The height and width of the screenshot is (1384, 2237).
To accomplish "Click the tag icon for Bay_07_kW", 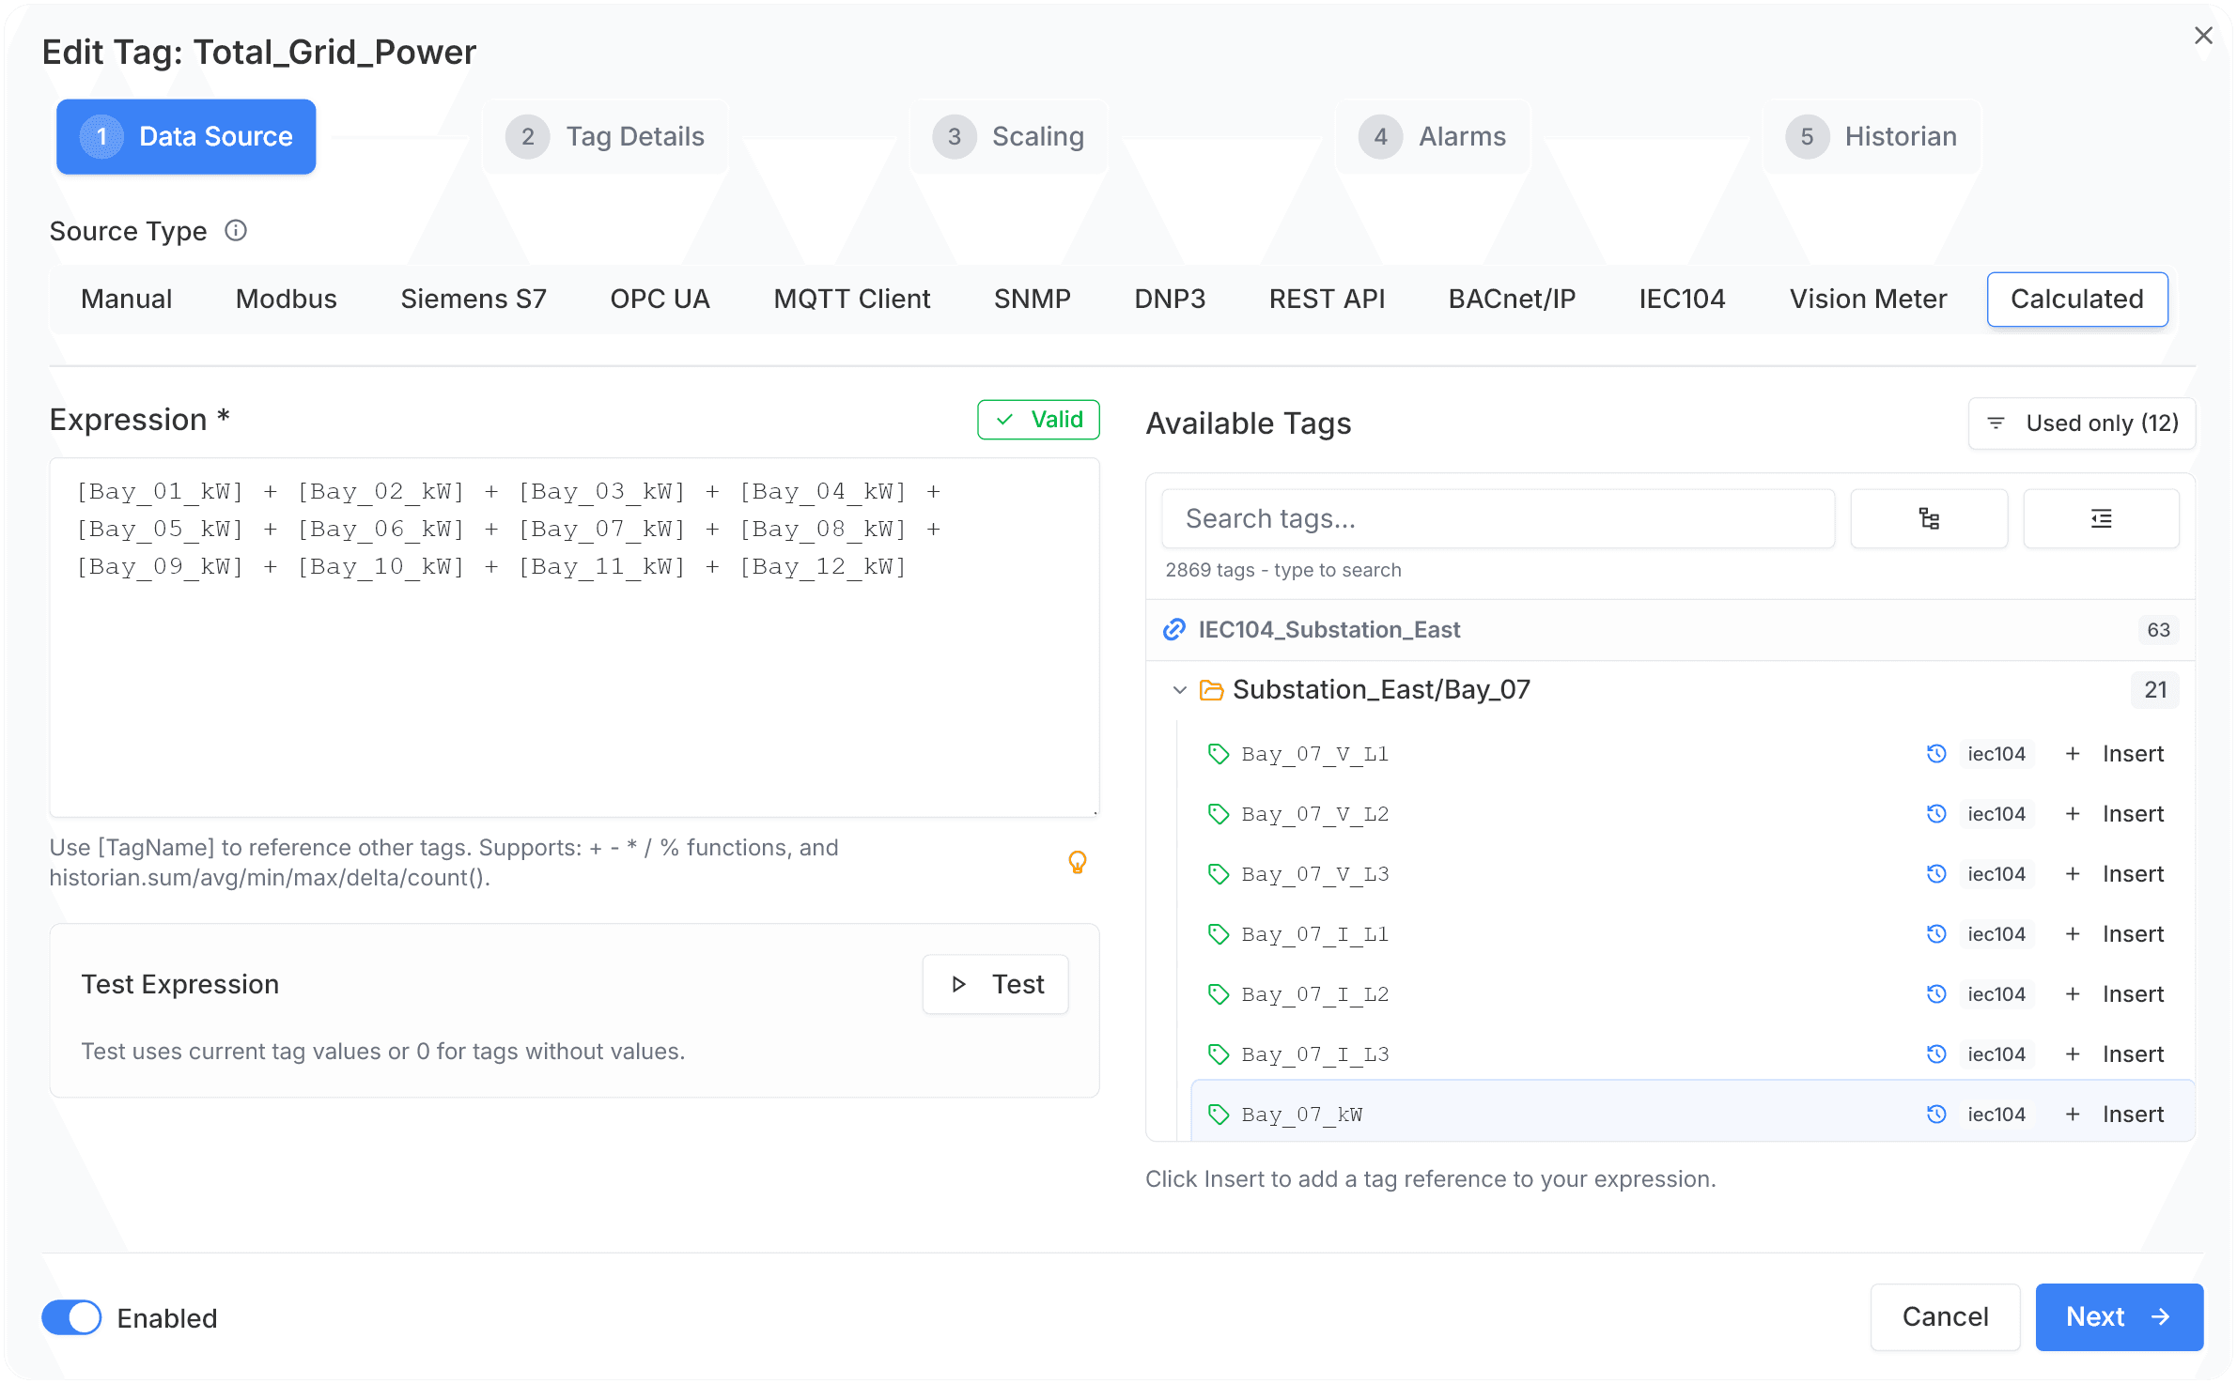I will tap(1219, 1115).
